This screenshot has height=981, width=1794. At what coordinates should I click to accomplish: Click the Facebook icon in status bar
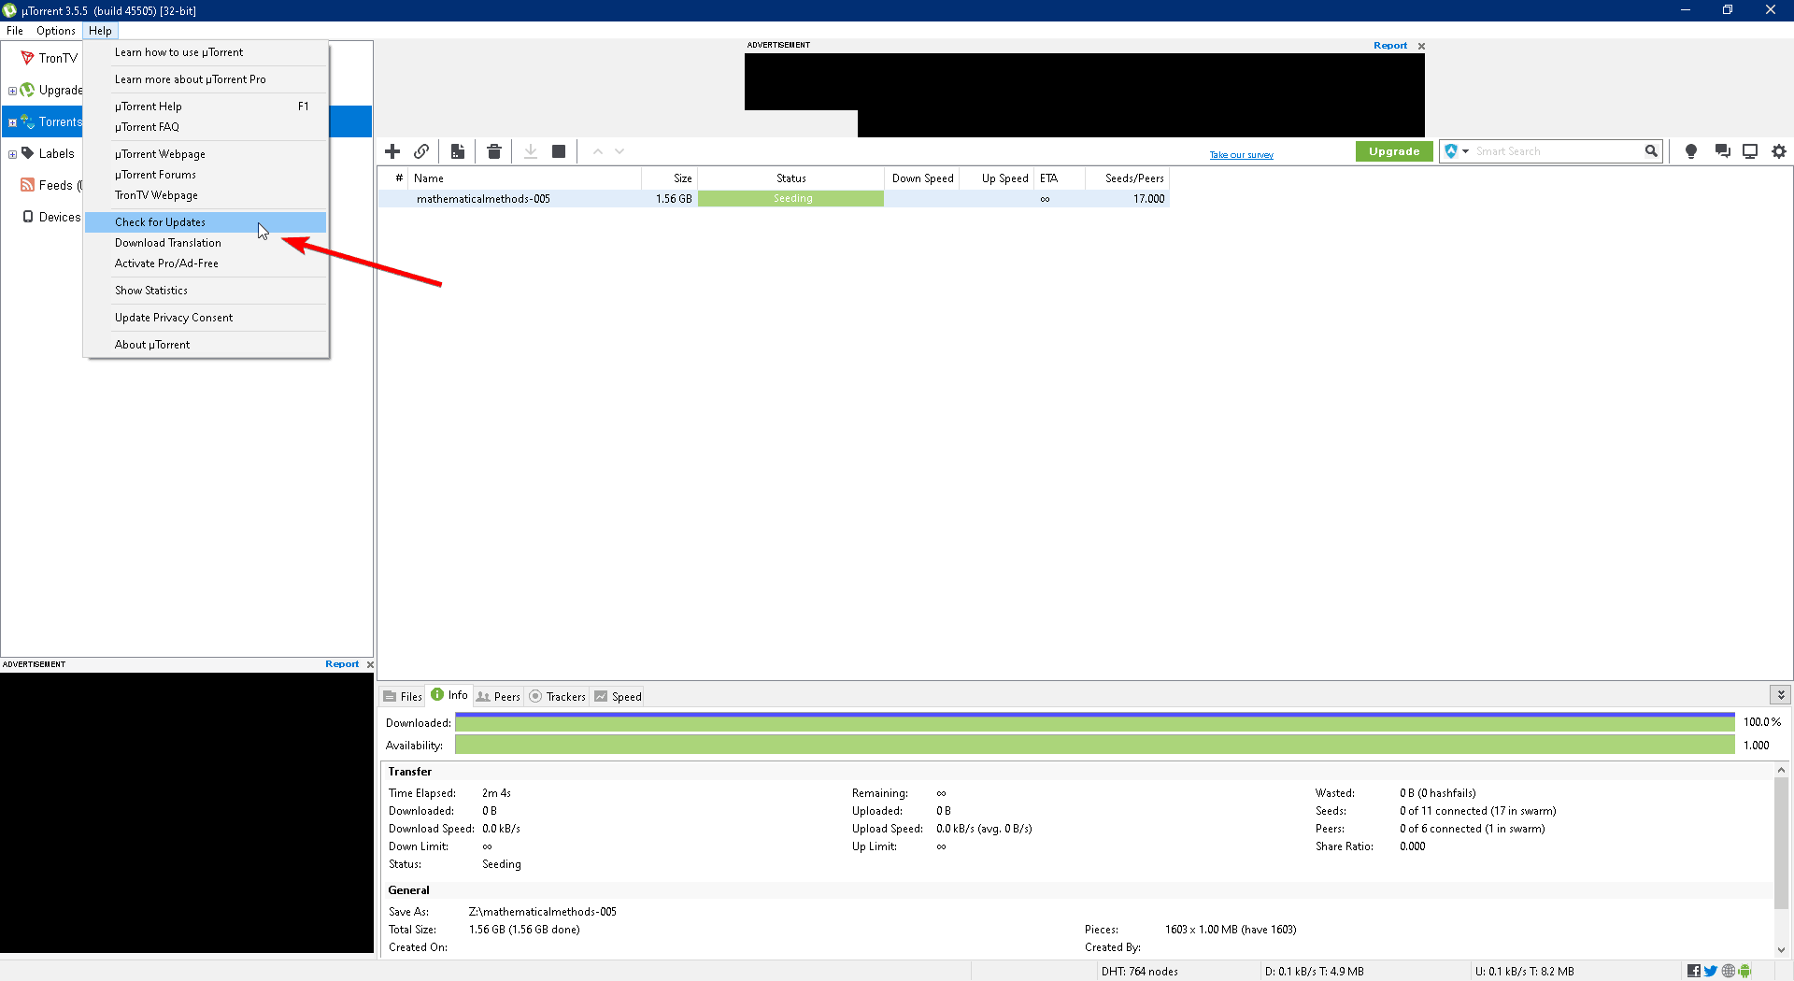click(x=1693, y=972)
